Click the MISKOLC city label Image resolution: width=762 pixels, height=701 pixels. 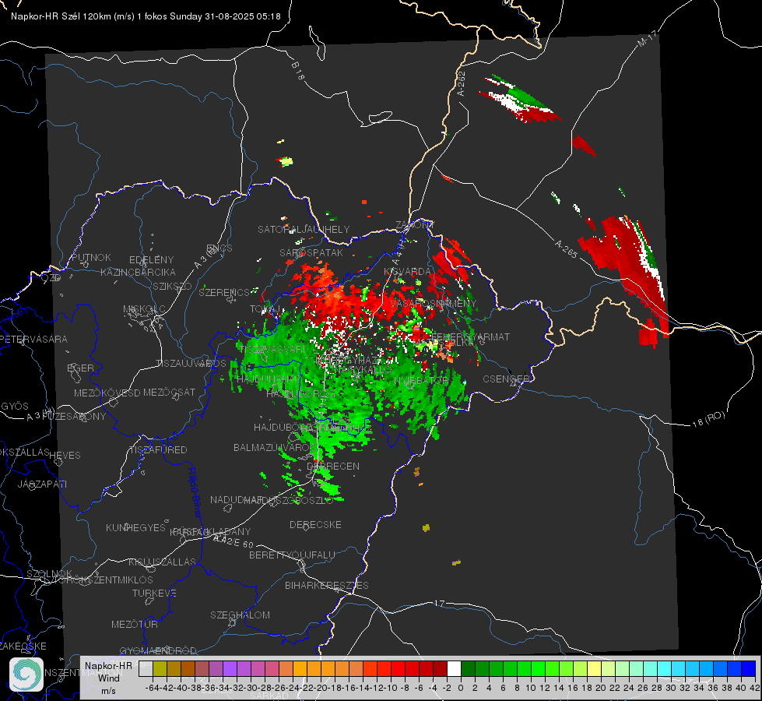[144, 309]
